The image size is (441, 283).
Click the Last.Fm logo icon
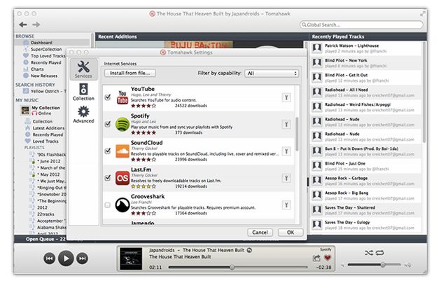point(122,178)
